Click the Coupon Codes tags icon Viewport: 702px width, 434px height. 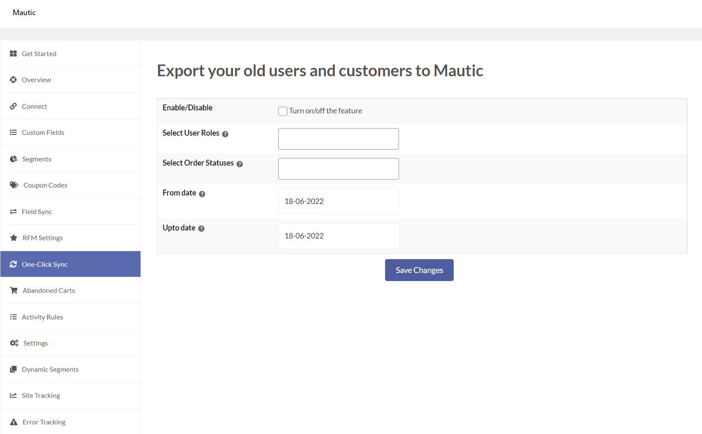14,185
